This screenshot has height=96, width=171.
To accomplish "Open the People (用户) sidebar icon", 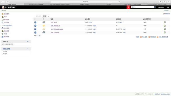I will (x=3, y=17).
